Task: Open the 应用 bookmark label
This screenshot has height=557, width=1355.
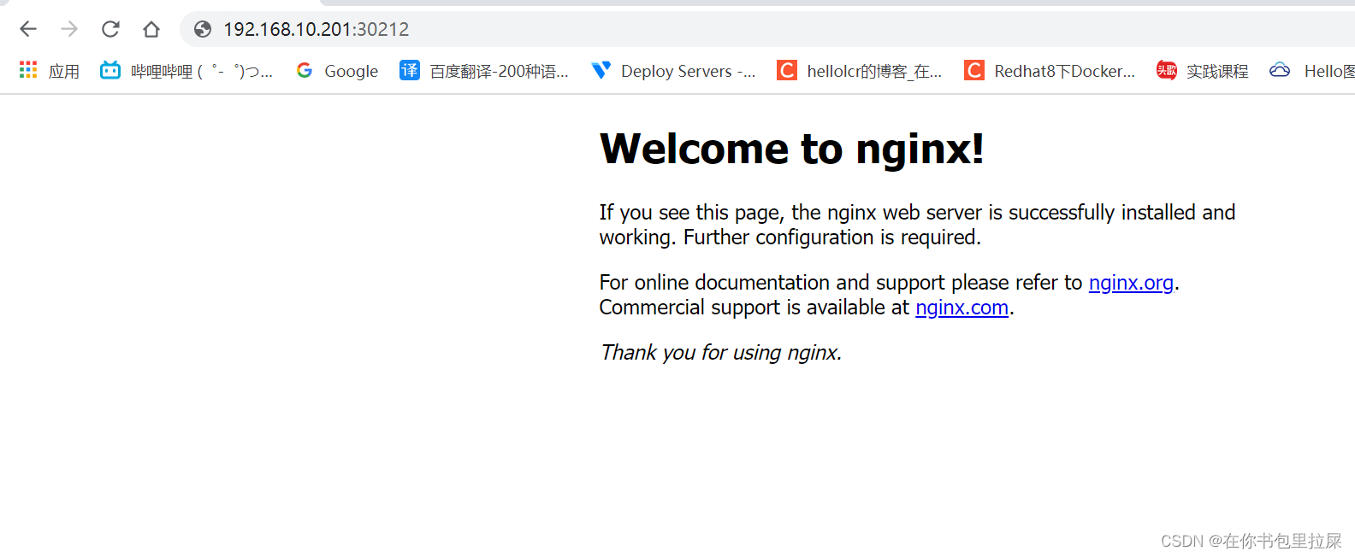Action: coord(64,71)
